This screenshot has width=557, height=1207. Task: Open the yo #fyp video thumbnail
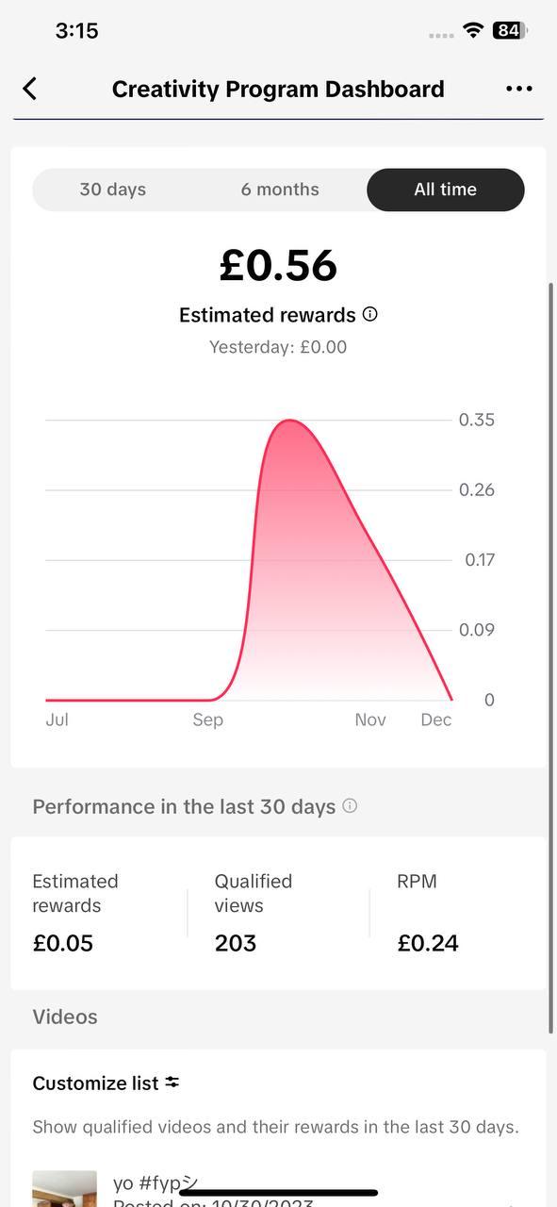pyautogui.click(x=65, y=1188)
